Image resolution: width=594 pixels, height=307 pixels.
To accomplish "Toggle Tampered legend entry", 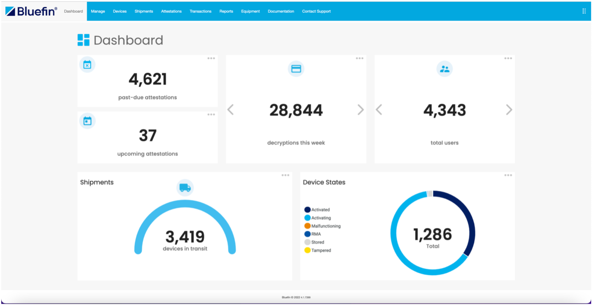I will tap(317, 250).
